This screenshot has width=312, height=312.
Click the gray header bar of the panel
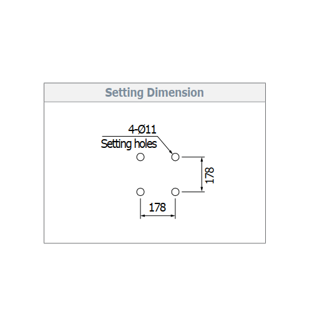coord(155,92)
